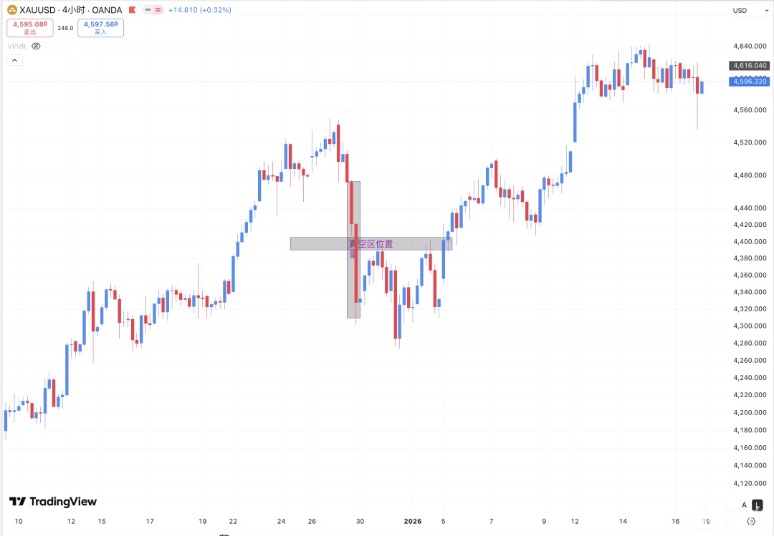Viewport: 774px width, 536px height.
Task: Click the blue current price label 4,596.320
Action: pyautogui.click(x=750, y=82)
